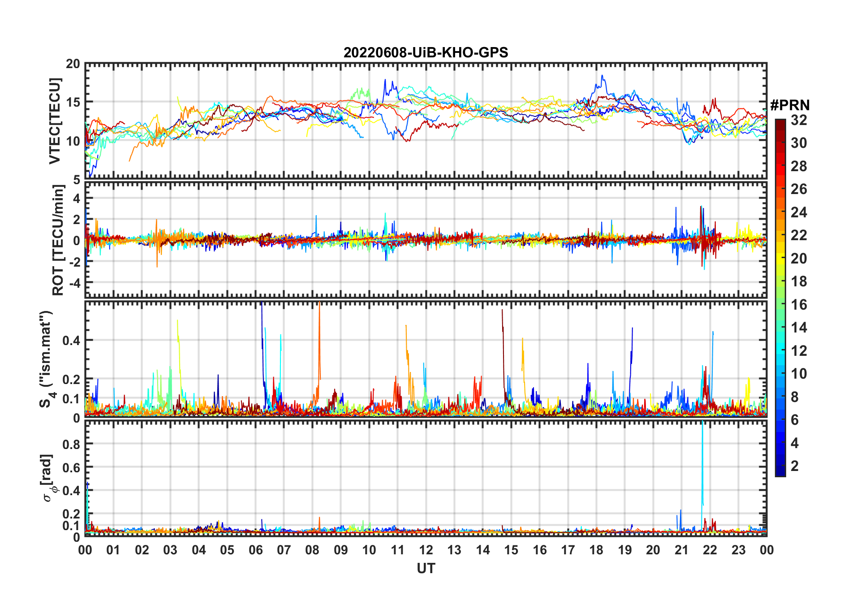The height and width of the screenshot is (596, 852).
Task: Click the plot title 20220608-UiB-KHO-GPS
Action: (x=426, y=52)
